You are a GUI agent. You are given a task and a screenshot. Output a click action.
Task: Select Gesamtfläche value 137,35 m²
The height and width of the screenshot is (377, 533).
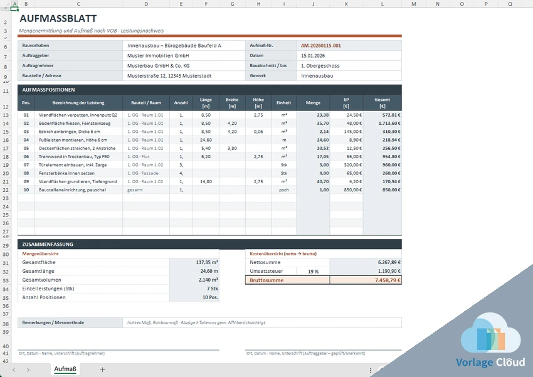pos(194,262)
